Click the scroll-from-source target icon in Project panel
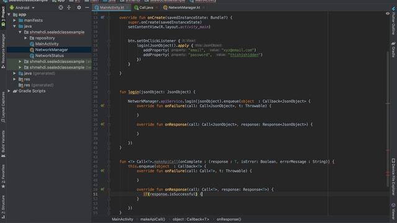 tap(61, 7)
